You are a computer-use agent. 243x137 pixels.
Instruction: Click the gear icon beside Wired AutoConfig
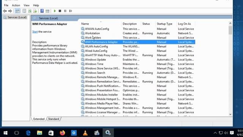[x=83, y=51]
